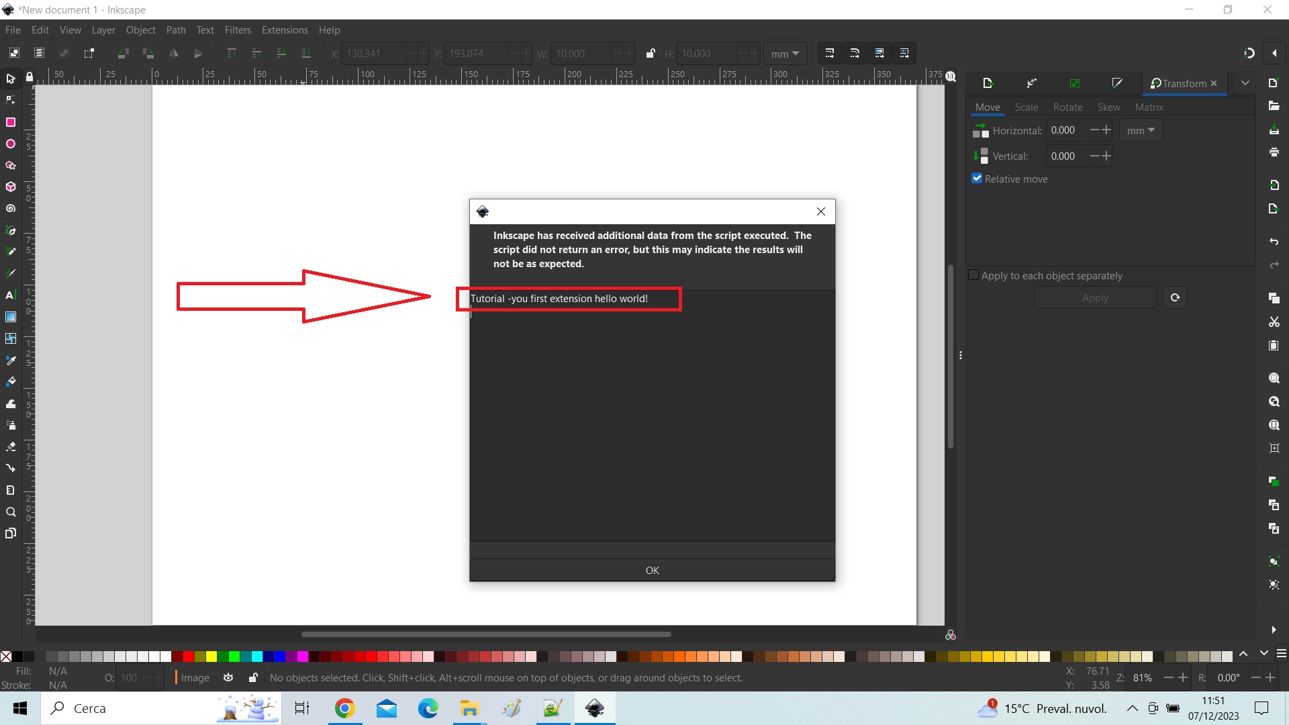The image size is (1289, 725).
Task: Uncheck the Relative move checkbox
Action: click(x=977, y=179)
